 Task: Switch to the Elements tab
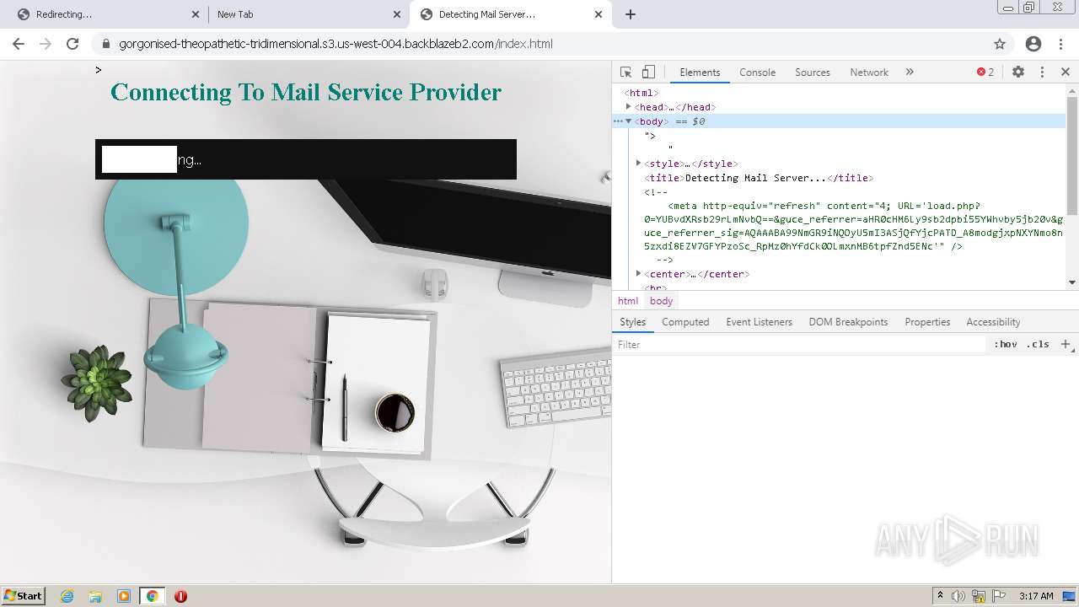700,73
